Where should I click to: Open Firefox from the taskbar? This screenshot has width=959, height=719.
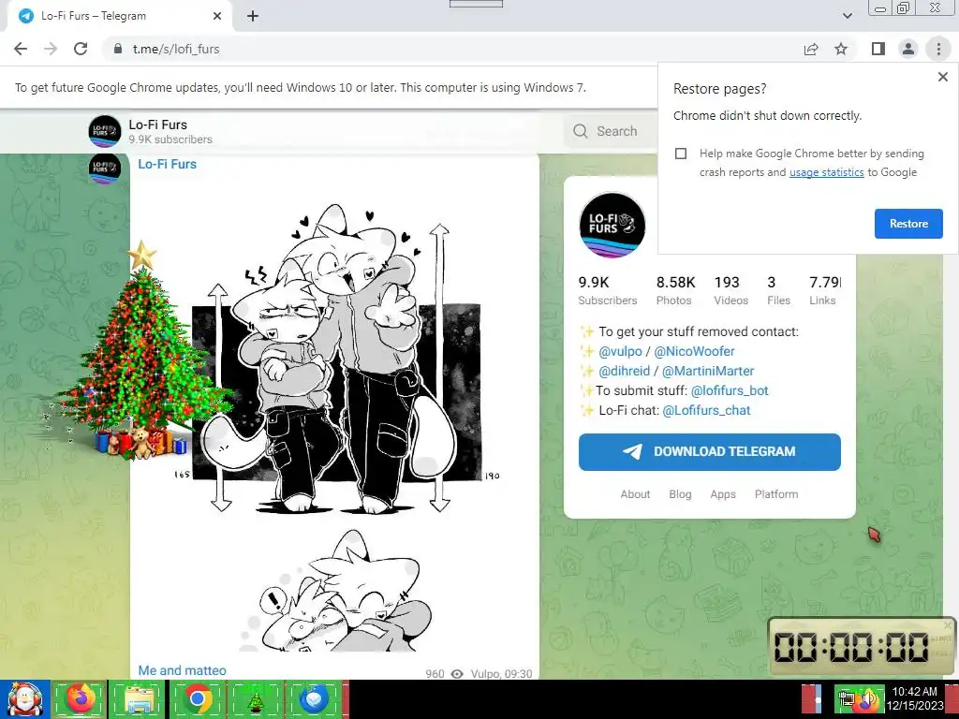pyautogui.click(x=80, y=699)
